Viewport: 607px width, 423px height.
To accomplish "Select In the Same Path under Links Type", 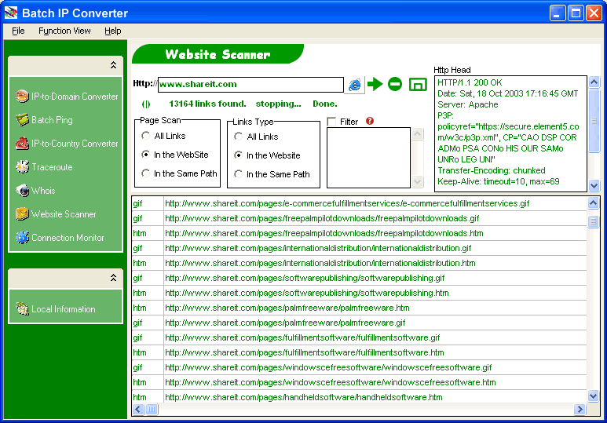I will click(x=239, y=174).
